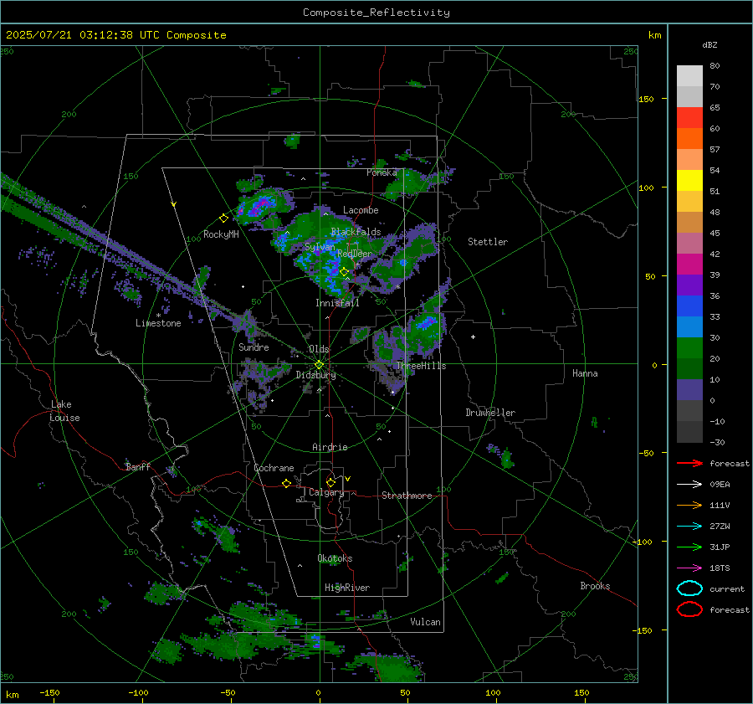Click the magenta 18TS arrow icon
Viewport: 753px width, 704px height.
point(689,568)
